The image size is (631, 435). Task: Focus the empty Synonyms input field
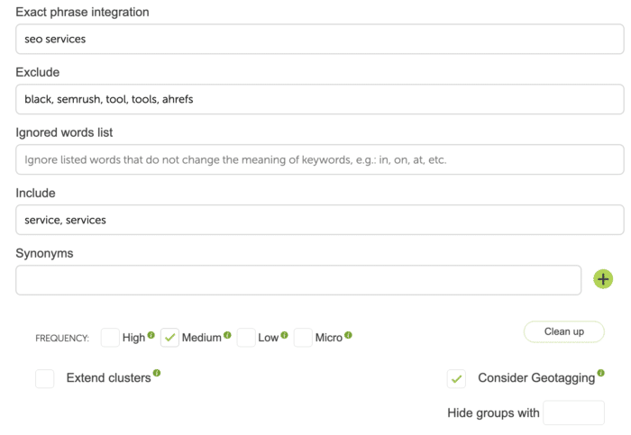(x=298, y=280)
